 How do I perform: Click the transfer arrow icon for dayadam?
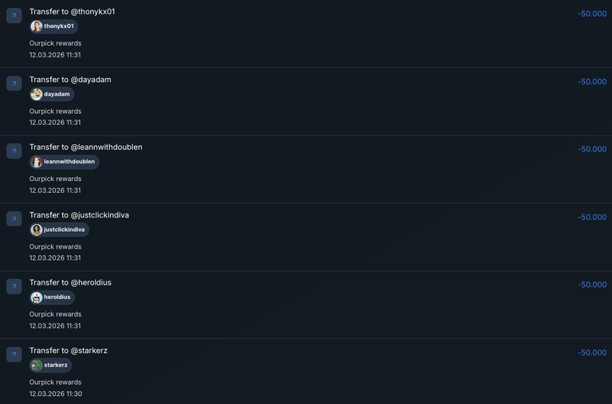click(14, 83)
